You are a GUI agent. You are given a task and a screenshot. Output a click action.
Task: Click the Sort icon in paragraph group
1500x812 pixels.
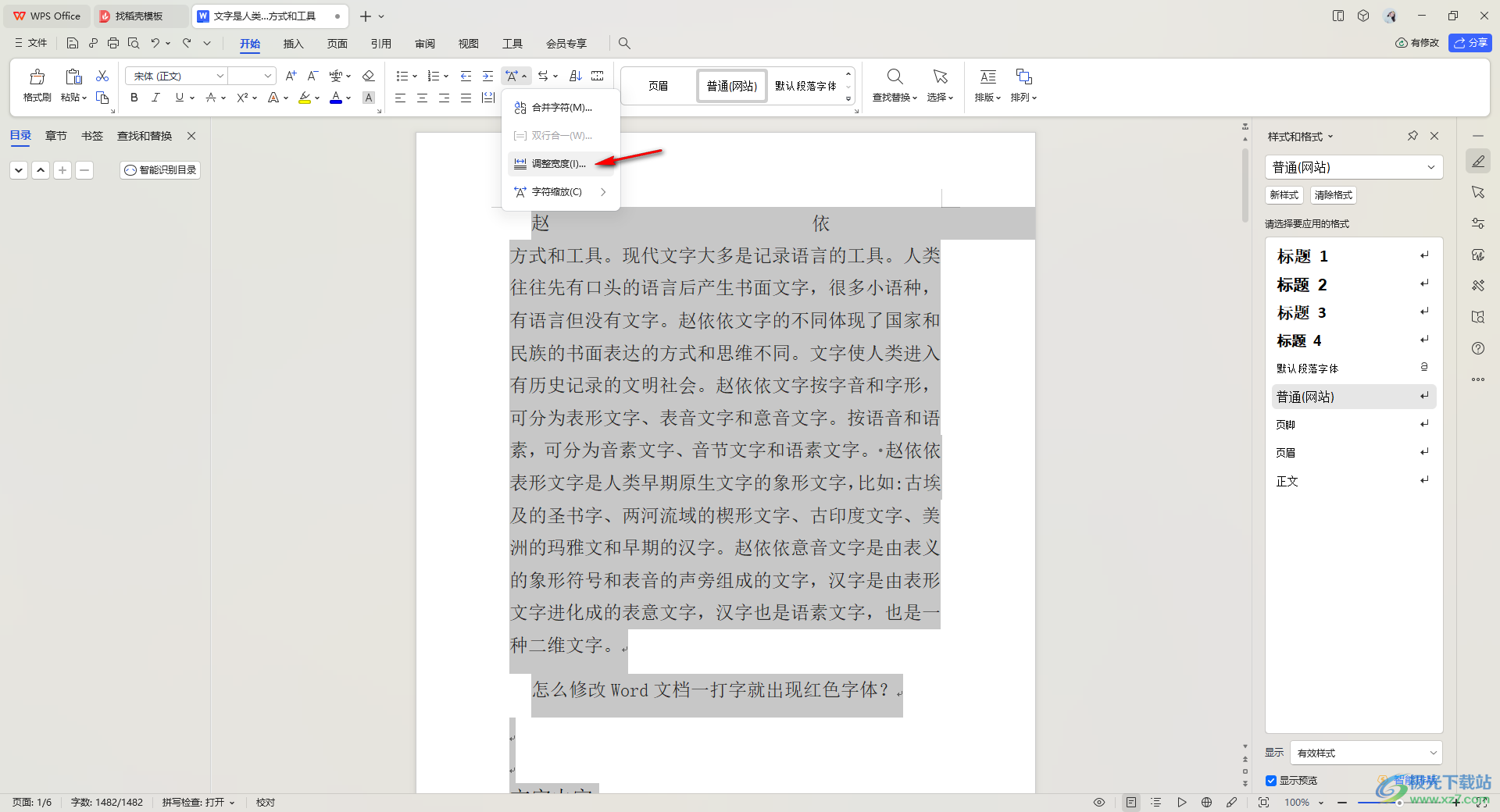pos(576,76)
